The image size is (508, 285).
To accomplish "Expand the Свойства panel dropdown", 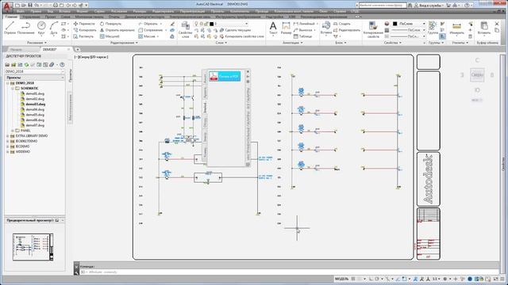I will pyautogui.click(x=393, y=43).
